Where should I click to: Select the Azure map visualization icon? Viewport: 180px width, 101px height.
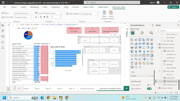144,51
